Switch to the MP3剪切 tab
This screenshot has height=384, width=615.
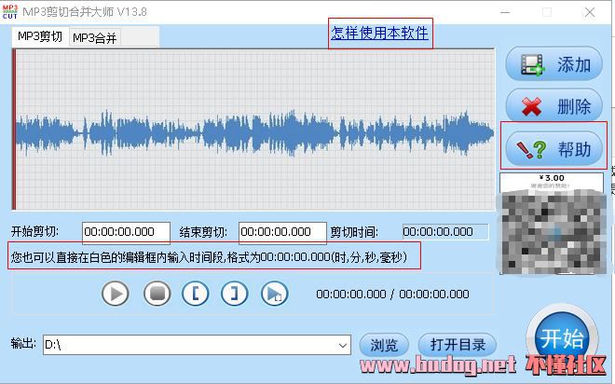pyautogui.click(x=40, y=37)
